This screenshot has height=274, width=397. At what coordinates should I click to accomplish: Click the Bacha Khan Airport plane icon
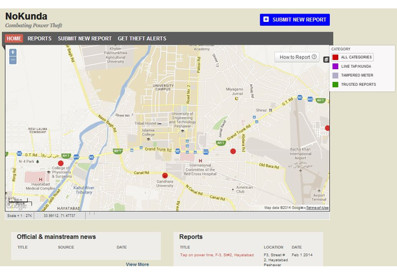coord(300,171)
